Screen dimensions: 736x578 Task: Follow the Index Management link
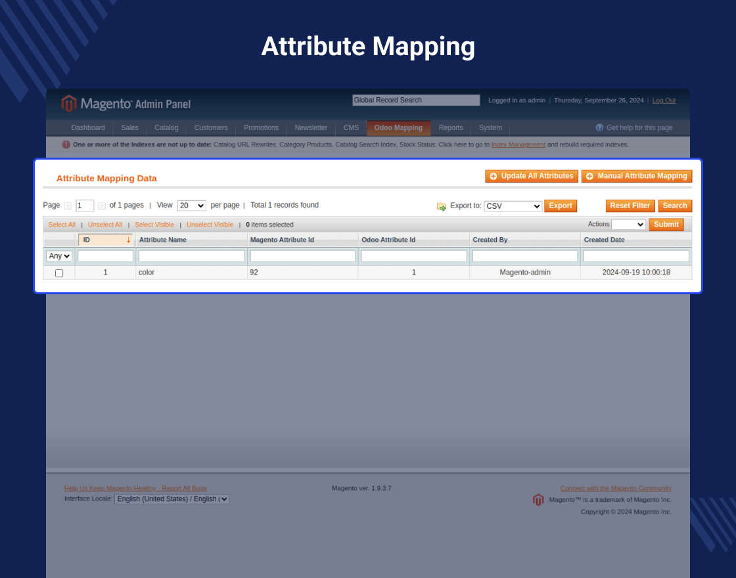click(x=518, y=144)
